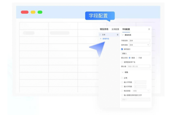Enable the 使用登录用户名 checkbox
This screenshot has height=115, width=175.
[122, 62]
